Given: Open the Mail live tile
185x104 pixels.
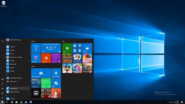Looking at the screenshot, I should coord(51,48).
